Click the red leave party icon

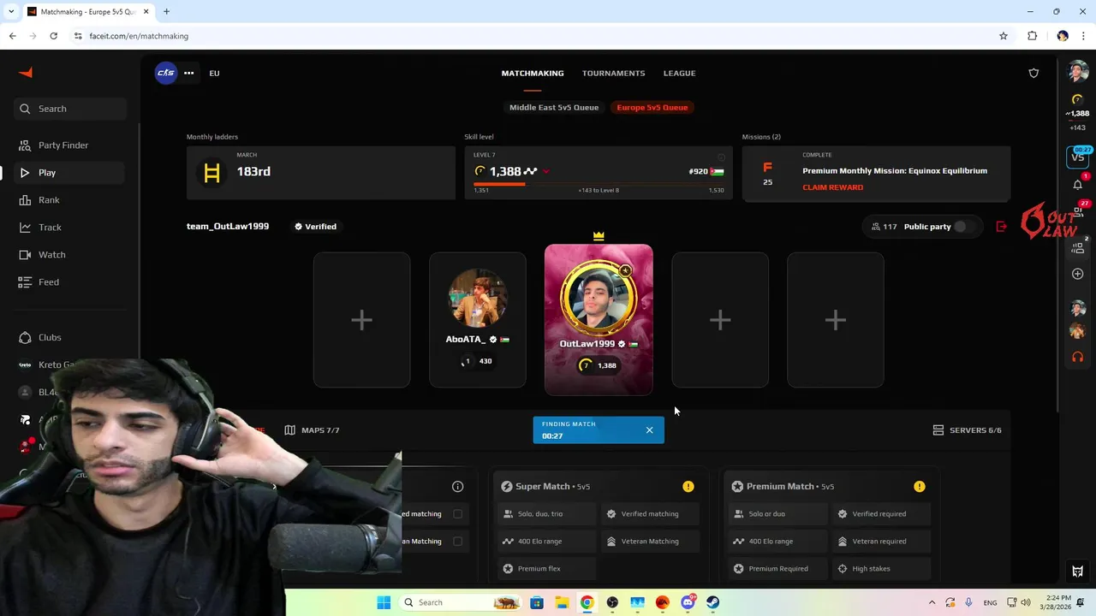point(1001,227)
